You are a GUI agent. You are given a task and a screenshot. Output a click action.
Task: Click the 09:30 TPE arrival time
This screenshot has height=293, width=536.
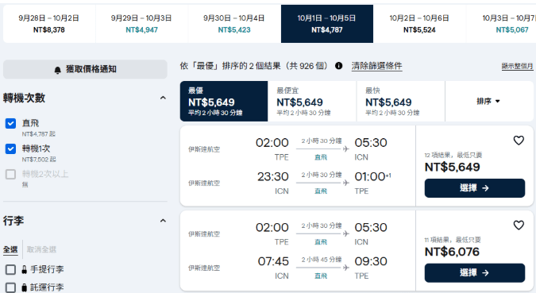click(x=371, y=261)
